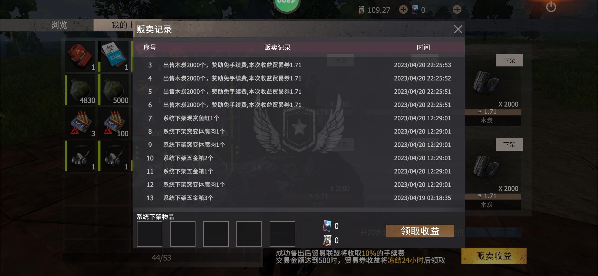Pick the ammo box with 100 rounds
The image size is (598, 276).
click(x=113, y=123)
